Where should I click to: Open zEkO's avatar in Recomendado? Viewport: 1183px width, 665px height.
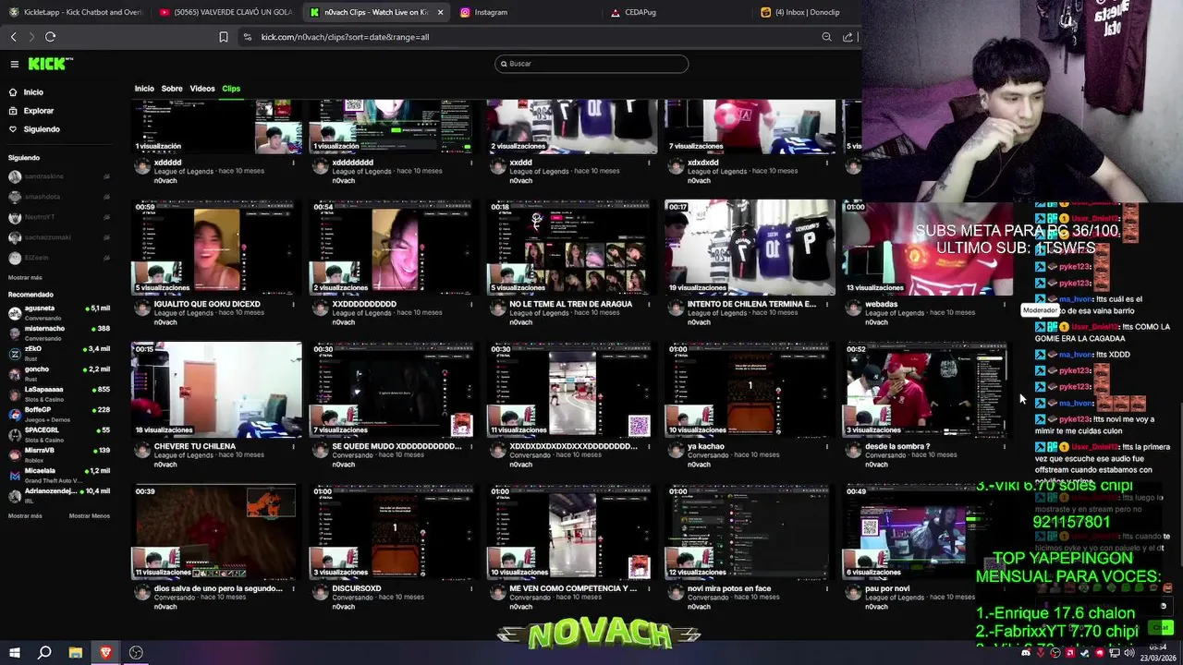pyautogui.click(x=15, y=353)
